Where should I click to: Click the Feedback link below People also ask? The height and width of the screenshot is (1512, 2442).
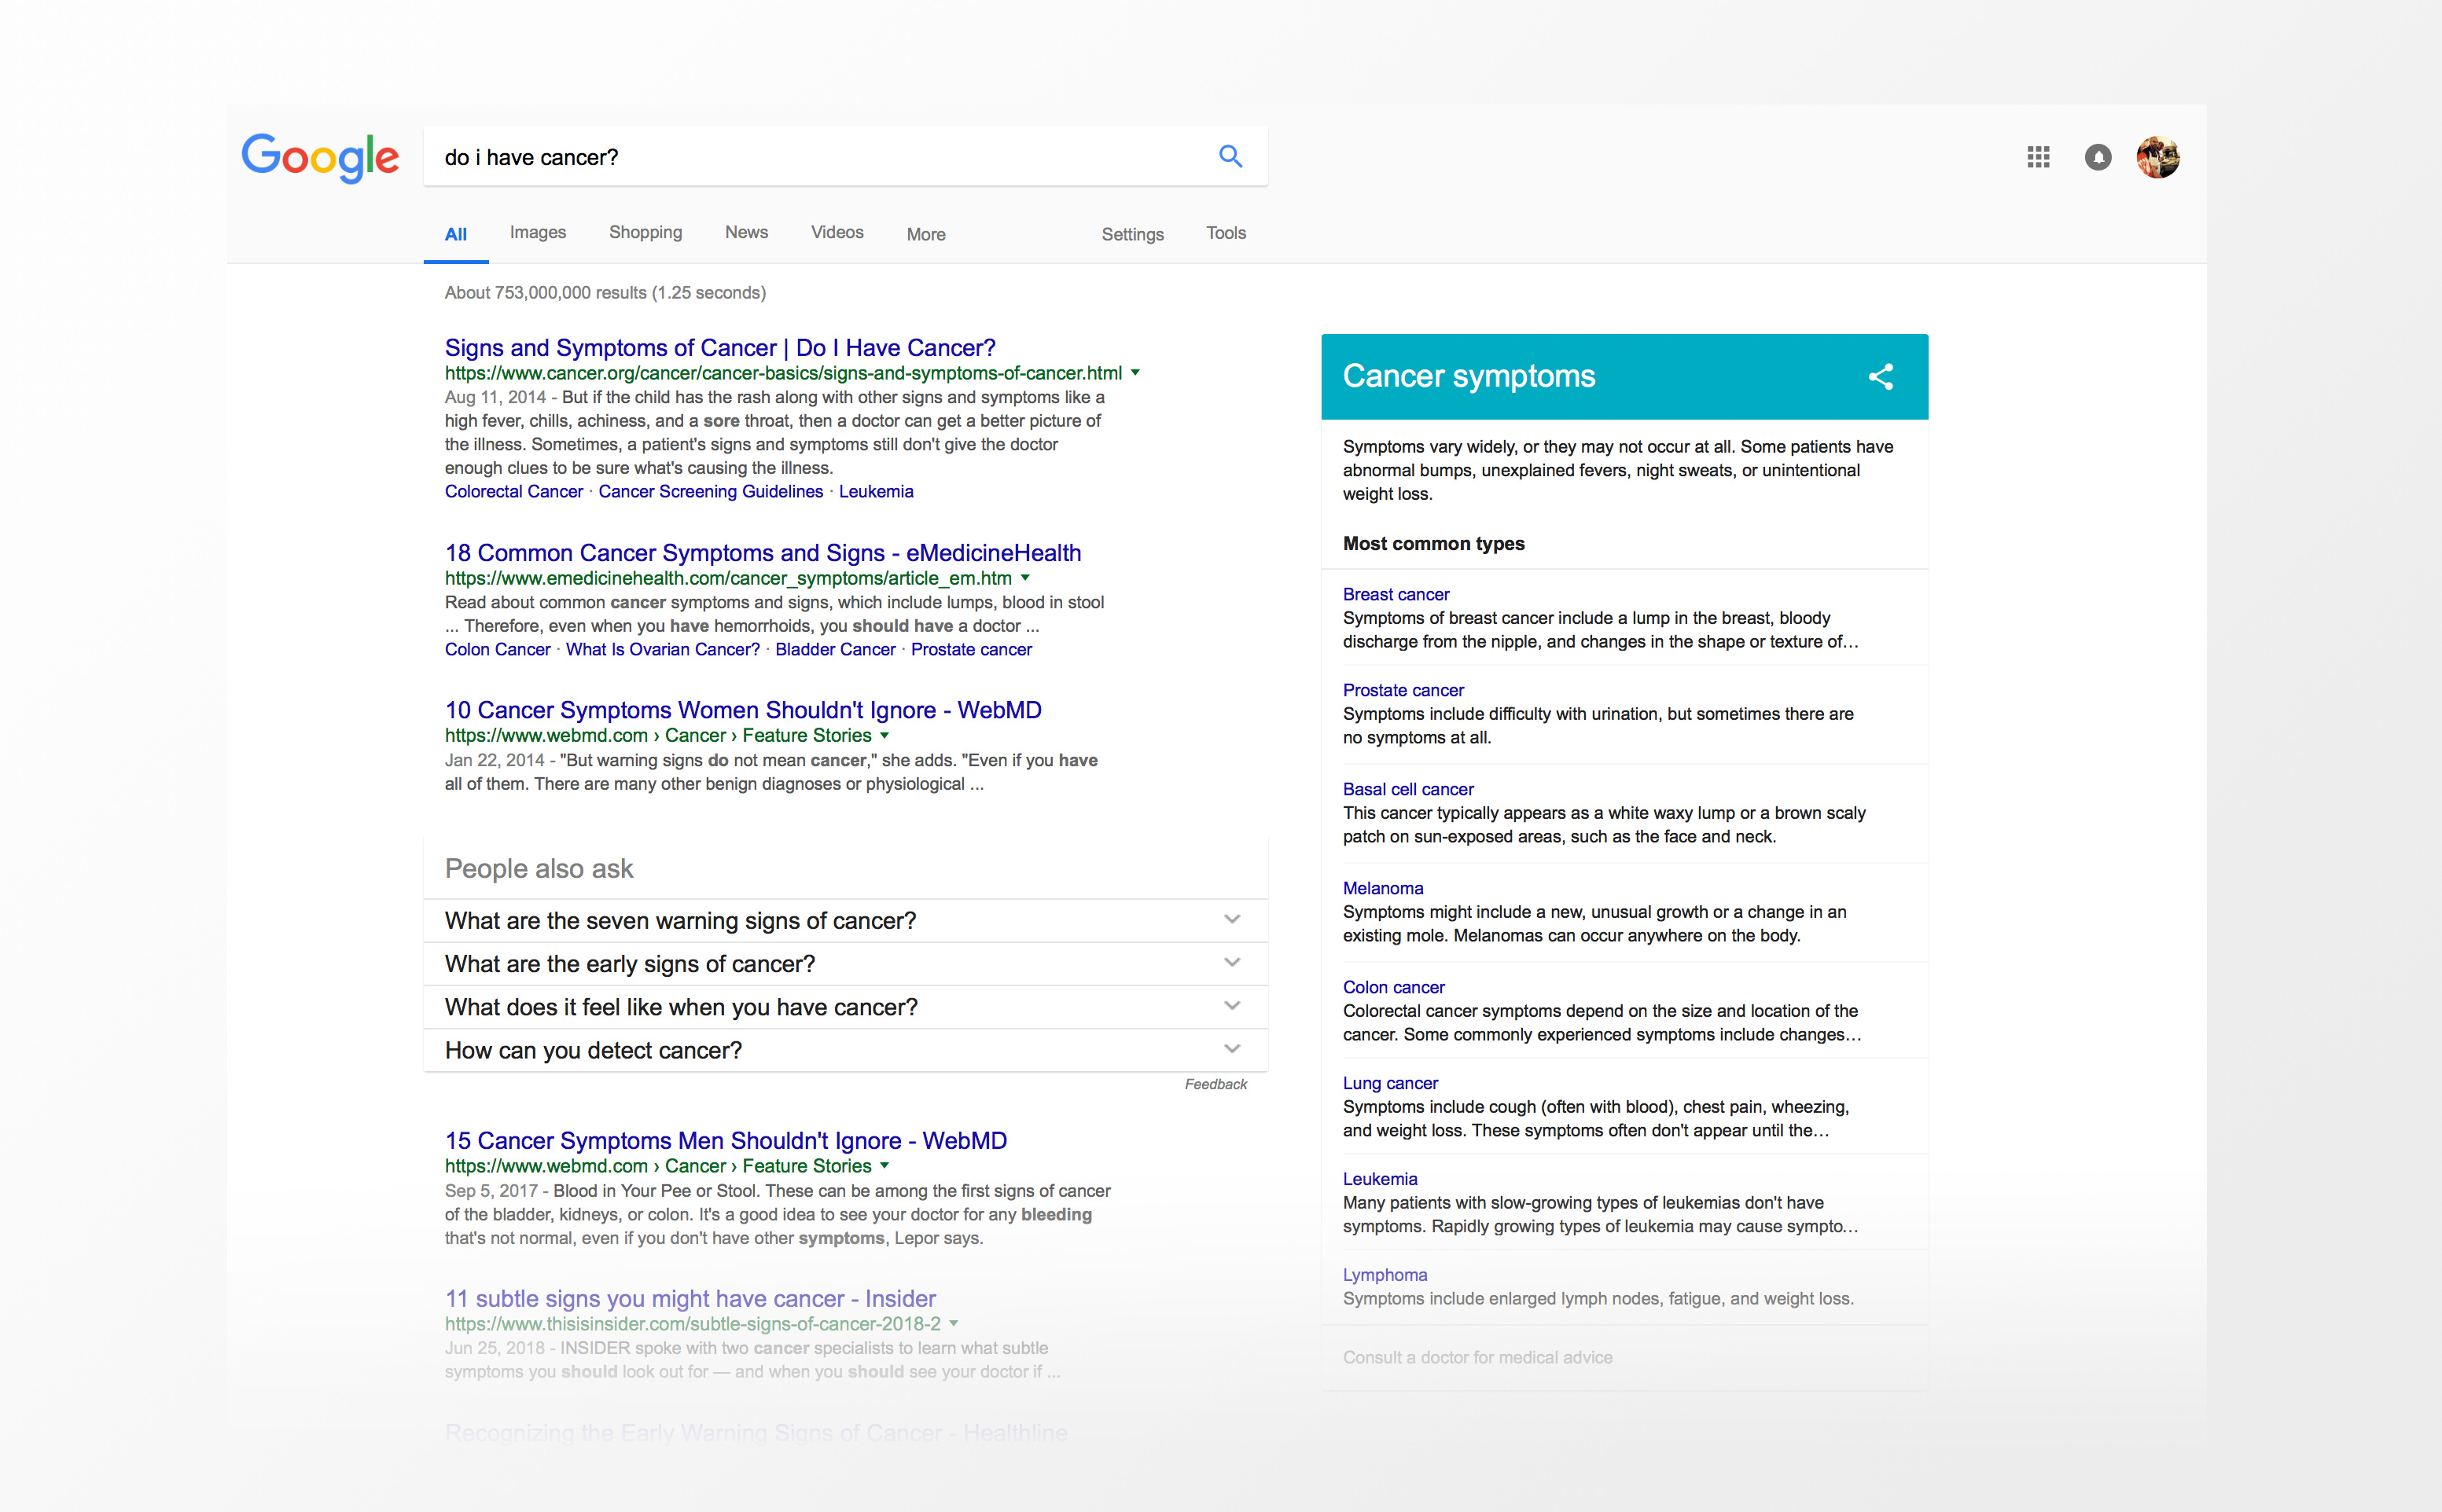[1215, 1084]
